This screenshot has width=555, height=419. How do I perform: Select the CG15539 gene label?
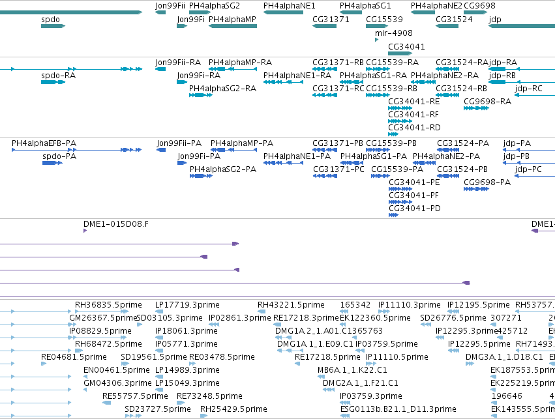384,20
